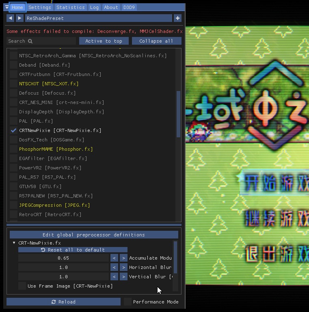Viewport: 309px width, 312px height.
Task: Click the Active to top button
Action: [104, 41]
